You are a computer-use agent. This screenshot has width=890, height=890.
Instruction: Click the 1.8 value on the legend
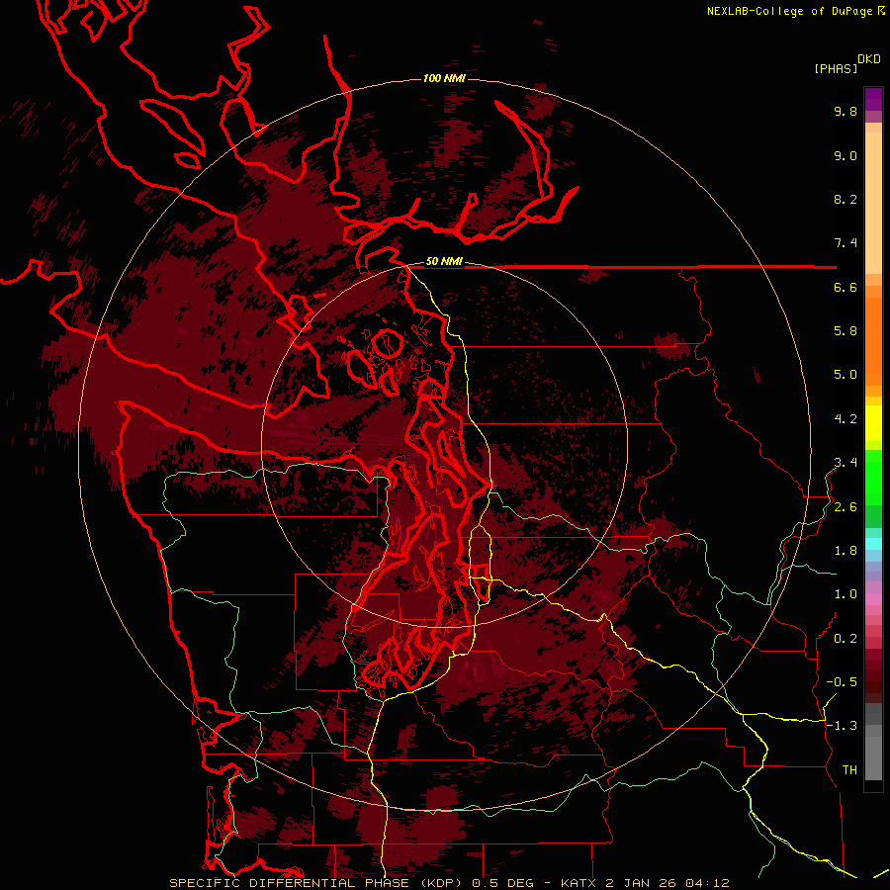[x=845, y=551]
